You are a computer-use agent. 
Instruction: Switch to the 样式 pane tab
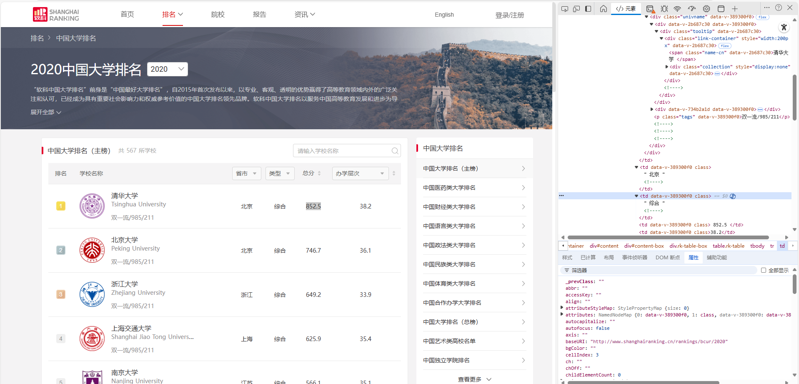[x=567, y=258]
